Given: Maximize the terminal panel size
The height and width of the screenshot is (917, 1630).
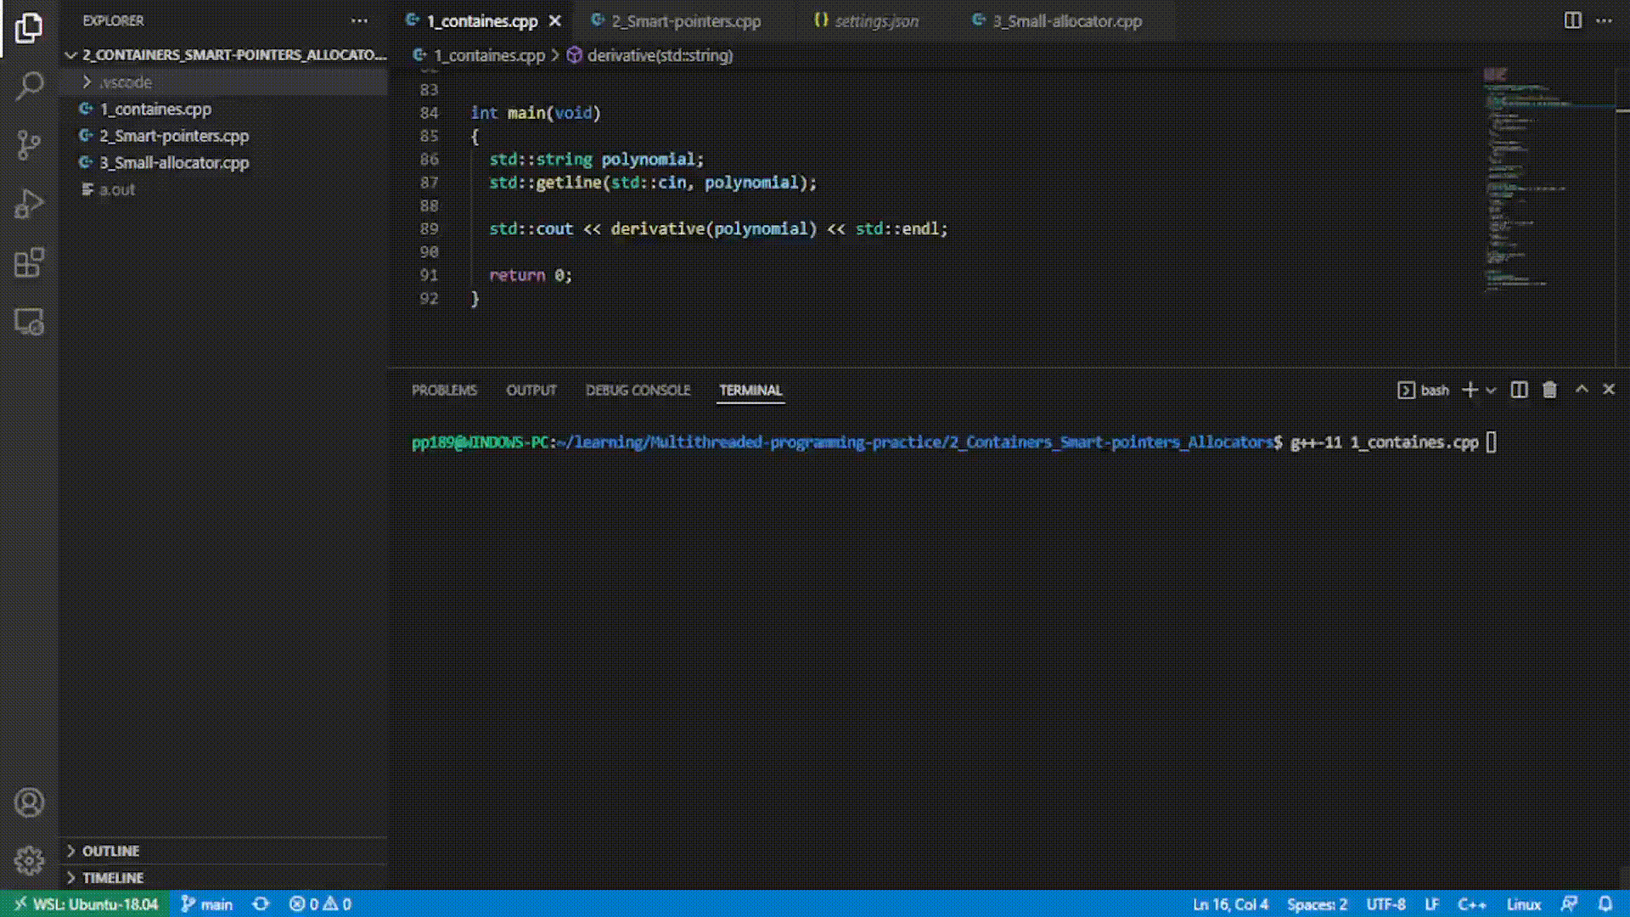Looking at the screenshot, I should (1581, 389).
